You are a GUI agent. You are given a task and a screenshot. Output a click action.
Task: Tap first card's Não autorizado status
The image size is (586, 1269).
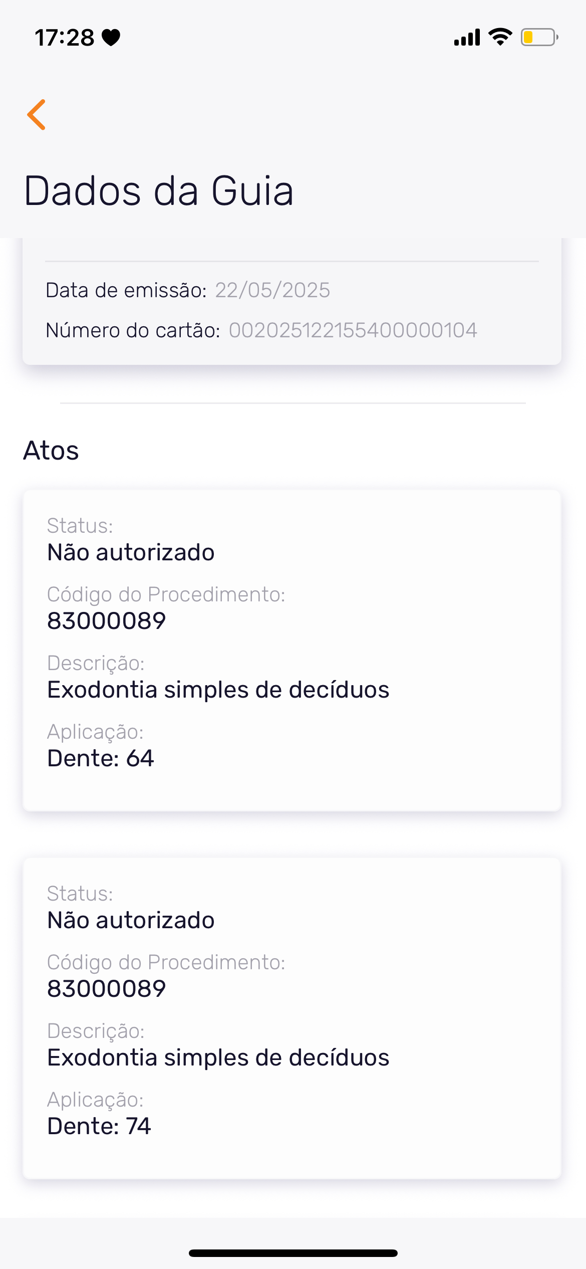click(131, 552)
